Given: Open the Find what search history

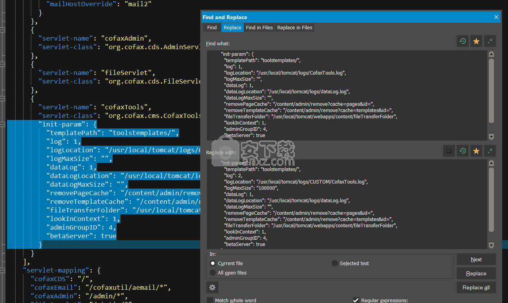Looking at the screenshot, I should click(x=463, y=41).
